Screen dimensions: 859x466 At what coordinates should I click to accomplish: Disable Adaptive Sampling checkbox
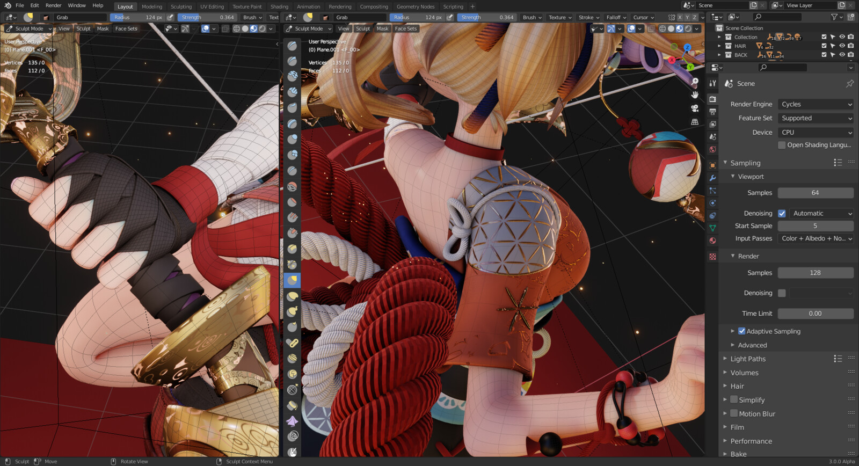[741, 331]
